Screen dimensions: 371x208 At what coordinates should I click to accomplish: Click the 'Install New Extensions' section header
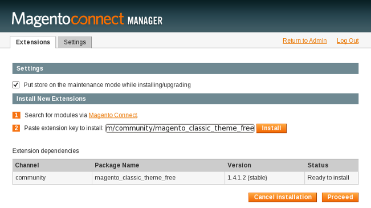(x=186, y=99)
